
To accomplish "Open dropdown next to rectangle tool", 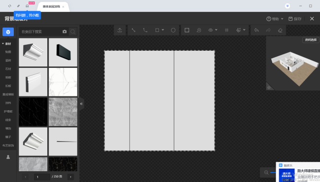I will pyautogui.click(x=163, y=30).
